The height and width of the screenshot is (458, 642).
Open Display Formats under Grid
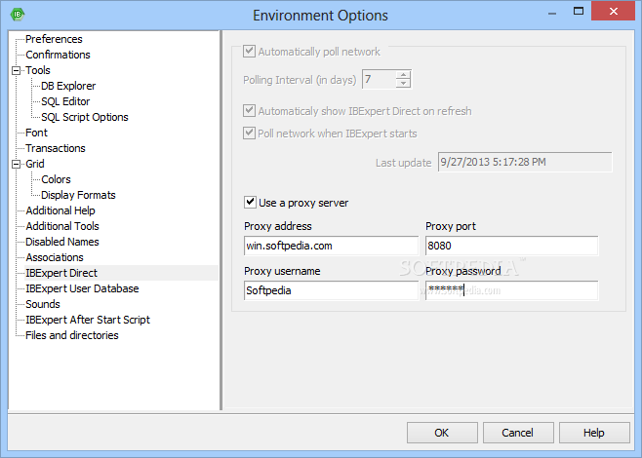coord(78,195)
